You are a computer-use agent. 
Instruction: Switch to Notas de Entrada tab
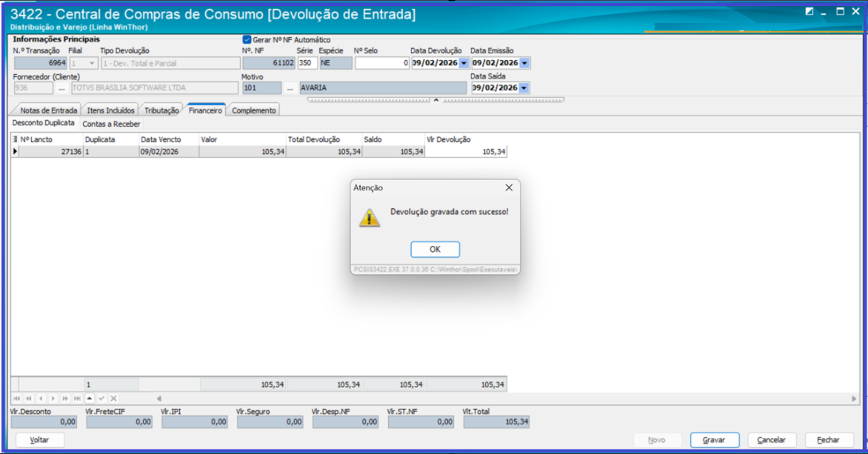[x=48, y=110]
